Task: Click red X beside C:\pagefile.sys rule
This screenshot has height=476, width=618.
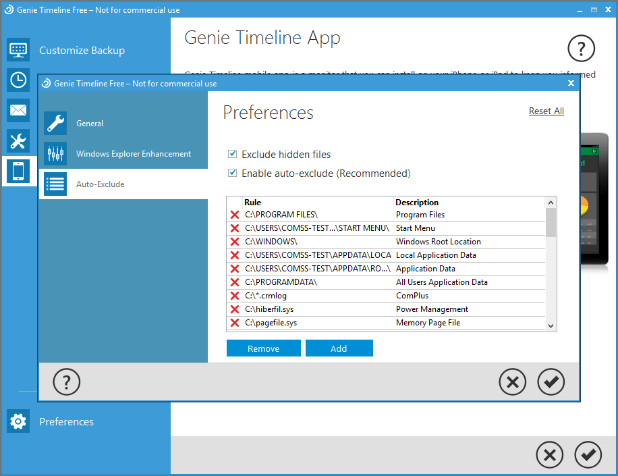Action: tap(235, 323)
